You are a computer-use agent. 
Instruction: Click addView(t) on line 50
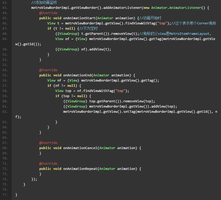click(99, 49)
